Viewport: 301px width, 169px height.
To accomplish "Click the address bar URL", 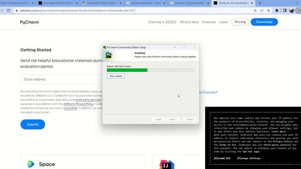I will 78,10.
